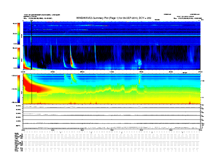Image resolution: width=216 pixels, height=167 pixels.
Task: Click 08:00 time label under RAD1 spectrogram
Action: [82, 72]
